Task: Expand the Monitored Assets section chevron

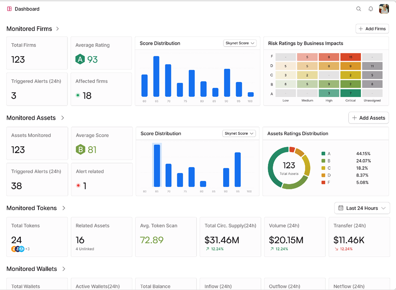Action: tap(63, 118)
